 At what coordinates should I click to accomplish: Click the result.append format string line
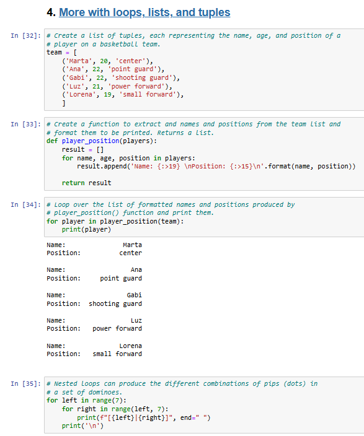216,166
